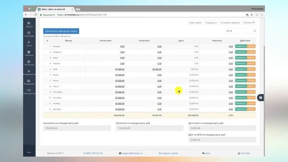Open the 2018 year dropdown

click(240, 31)
